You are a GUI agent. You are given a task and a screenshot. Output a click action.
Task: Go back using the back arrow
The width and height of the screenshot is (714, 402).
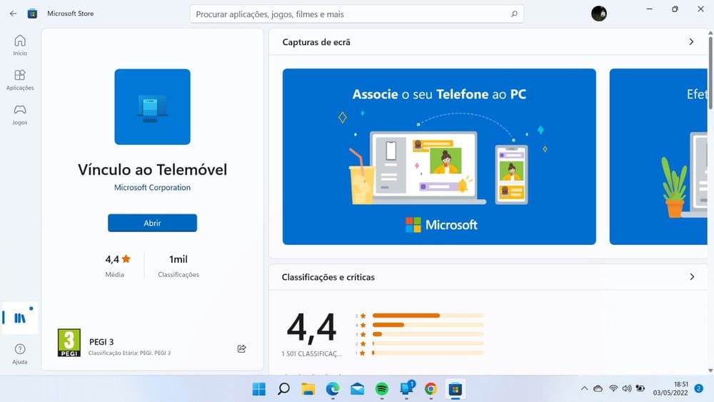point(13,14)
